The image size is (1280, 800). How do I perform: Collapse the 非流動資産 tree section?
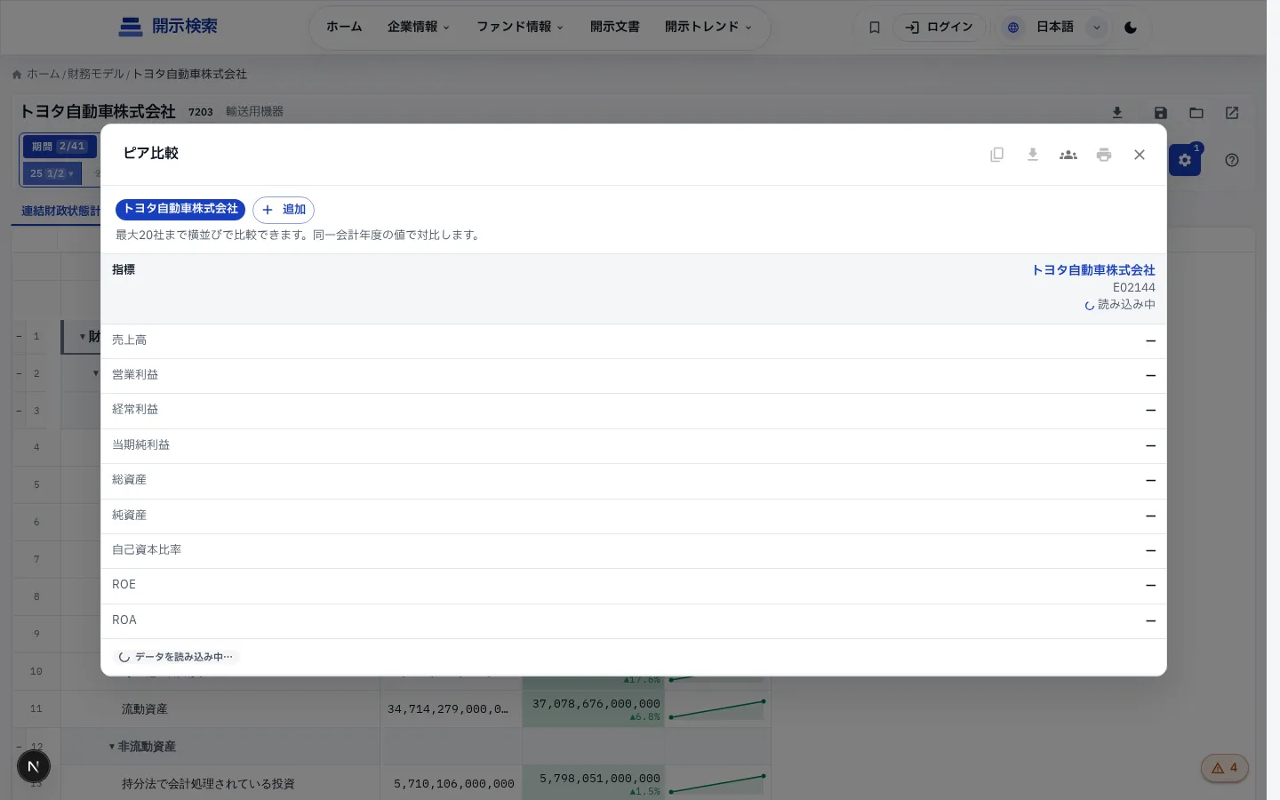[112, 747]
